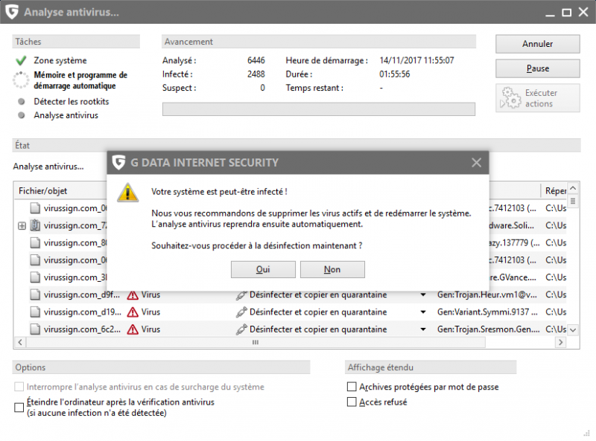Click Désinfecter et copier text in virussign.com_d19 row
The image size is (596, 441).
[318, 312]
